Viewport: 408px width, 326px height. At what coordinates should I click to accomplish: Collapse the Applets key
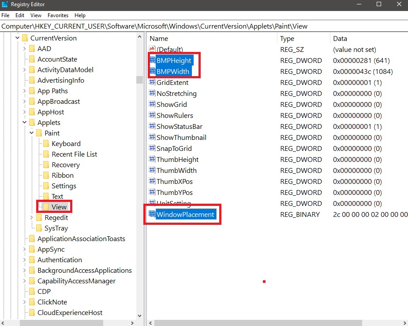(24, 122)
